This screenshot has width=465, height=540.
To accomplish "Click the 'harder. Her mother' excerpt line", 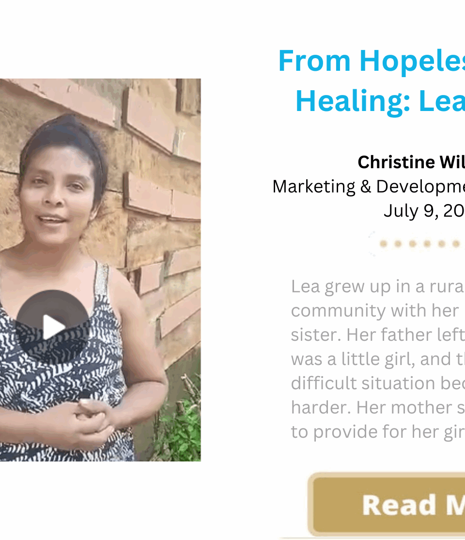I will pyautogui.click(x=378, y=407).
